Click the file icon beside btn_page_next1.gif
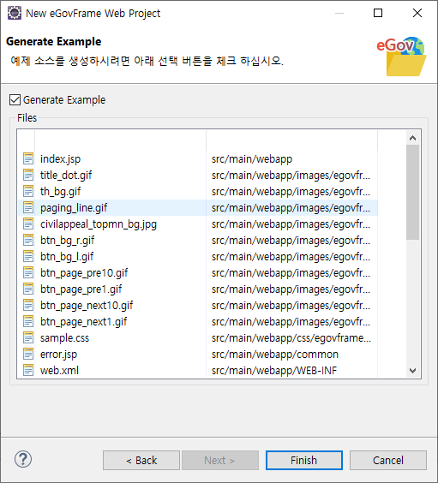This screenshot has width=438, height=483. tap(28, 322)
